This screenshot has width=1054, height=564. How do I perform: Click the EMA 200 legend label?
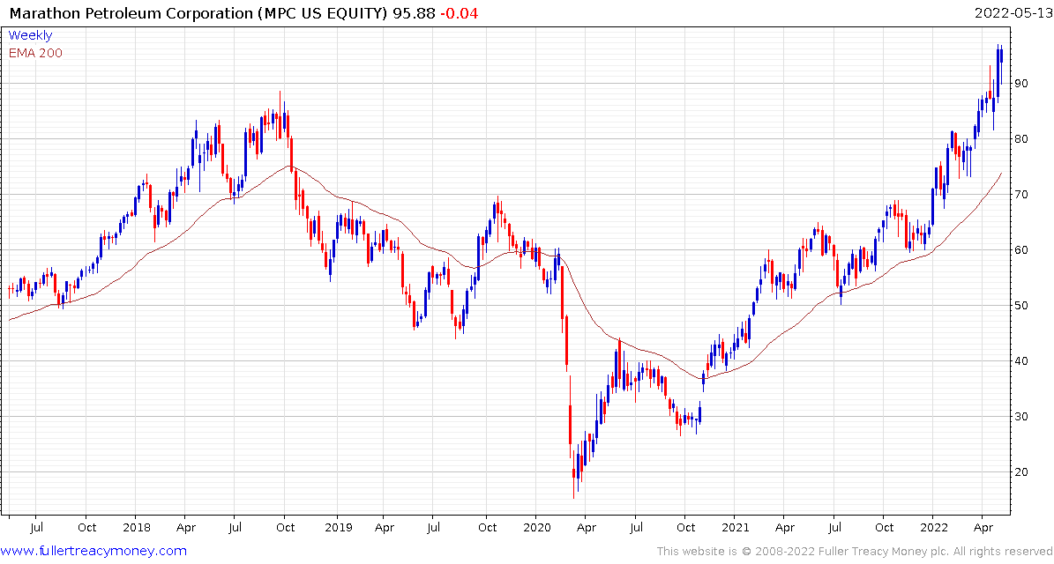[35, 53]
